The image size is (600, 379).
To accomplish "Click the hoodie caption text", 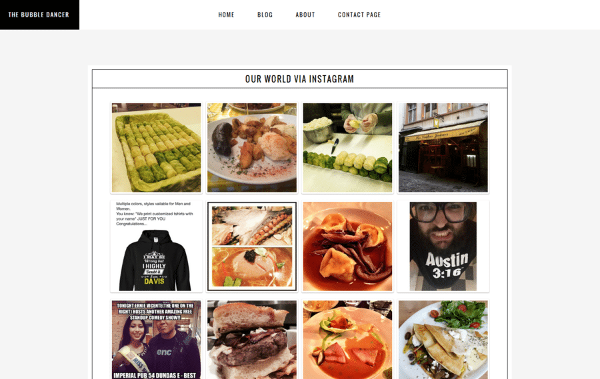I will click(155, 214).
